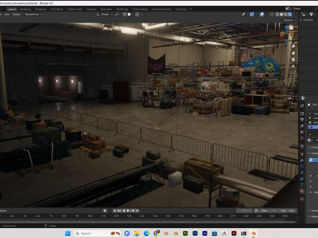Switch to the Shading workspace tab
318x238 pixels.
pyautogui.click(x=91, y=9)
